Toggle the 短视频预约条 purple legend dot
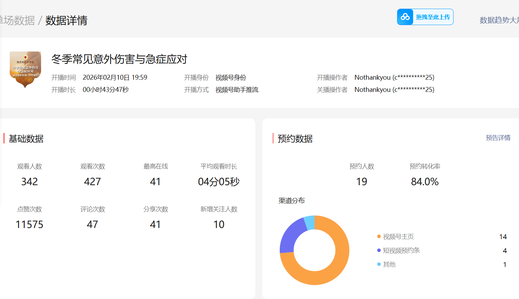Viewport: 519px width, 299px height. tap(379, 250)
